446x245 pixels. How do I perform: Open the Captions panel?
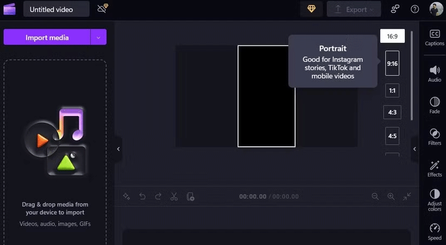pyautogui.click(x=435, y=37)
